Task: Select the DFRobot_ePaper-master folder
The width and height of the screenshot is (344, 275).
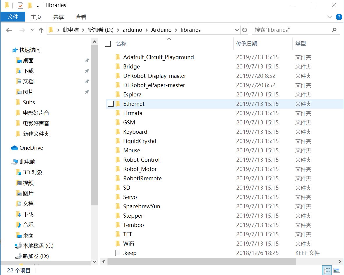Action: (x=154, y=85)
